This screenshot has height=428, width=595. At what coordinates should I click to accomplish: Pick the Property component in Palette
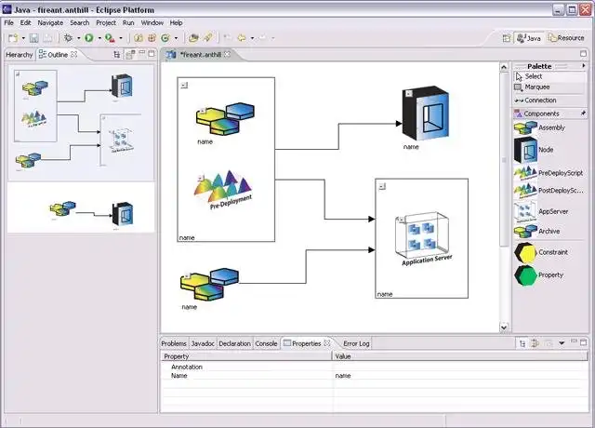click(x=550, y=275)
